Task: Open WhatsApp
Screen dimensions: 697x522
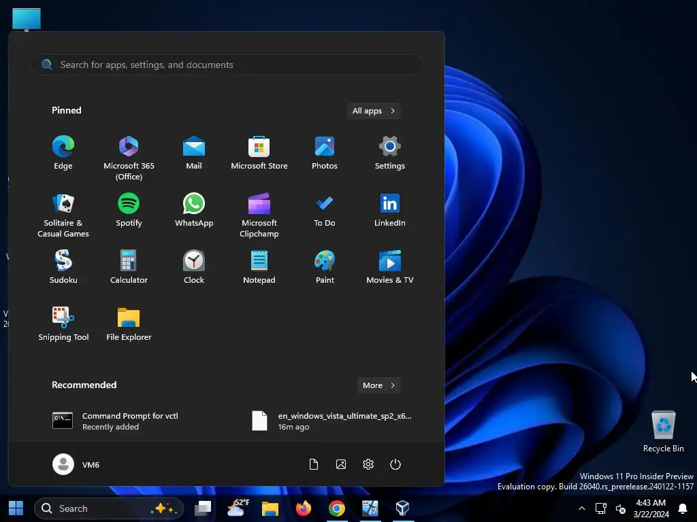Action: point(194,211)
